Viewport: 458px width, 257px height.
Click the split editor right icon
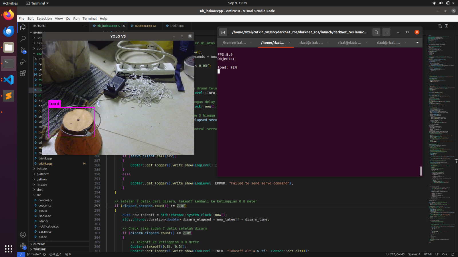click(446, 26)
